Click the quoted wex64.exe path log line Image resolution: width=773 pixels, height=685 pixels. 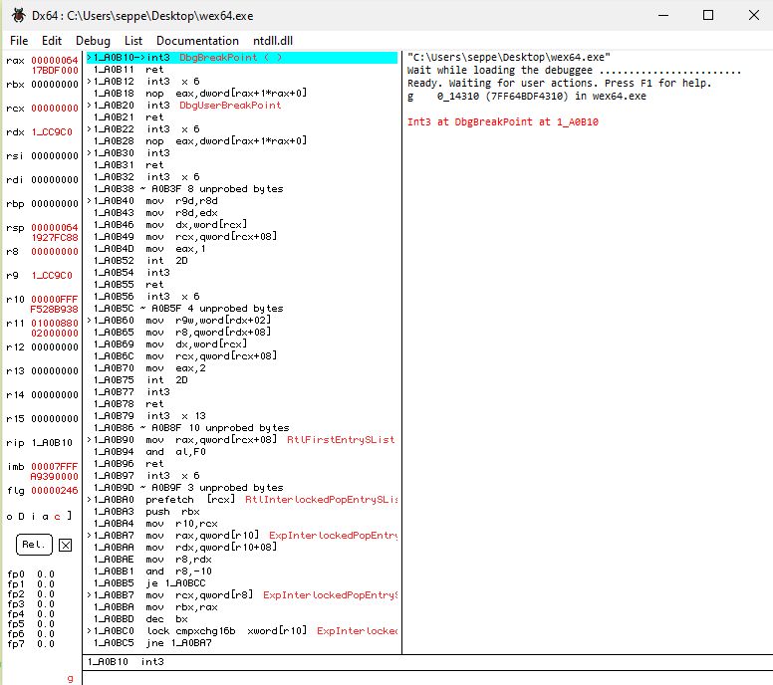[x=508, y=57]
